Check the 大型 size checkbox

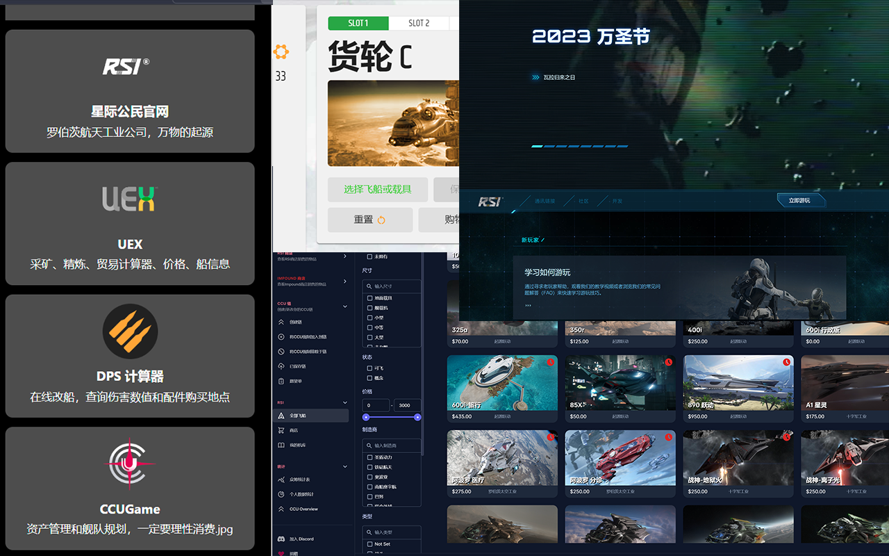coord(369,336)
